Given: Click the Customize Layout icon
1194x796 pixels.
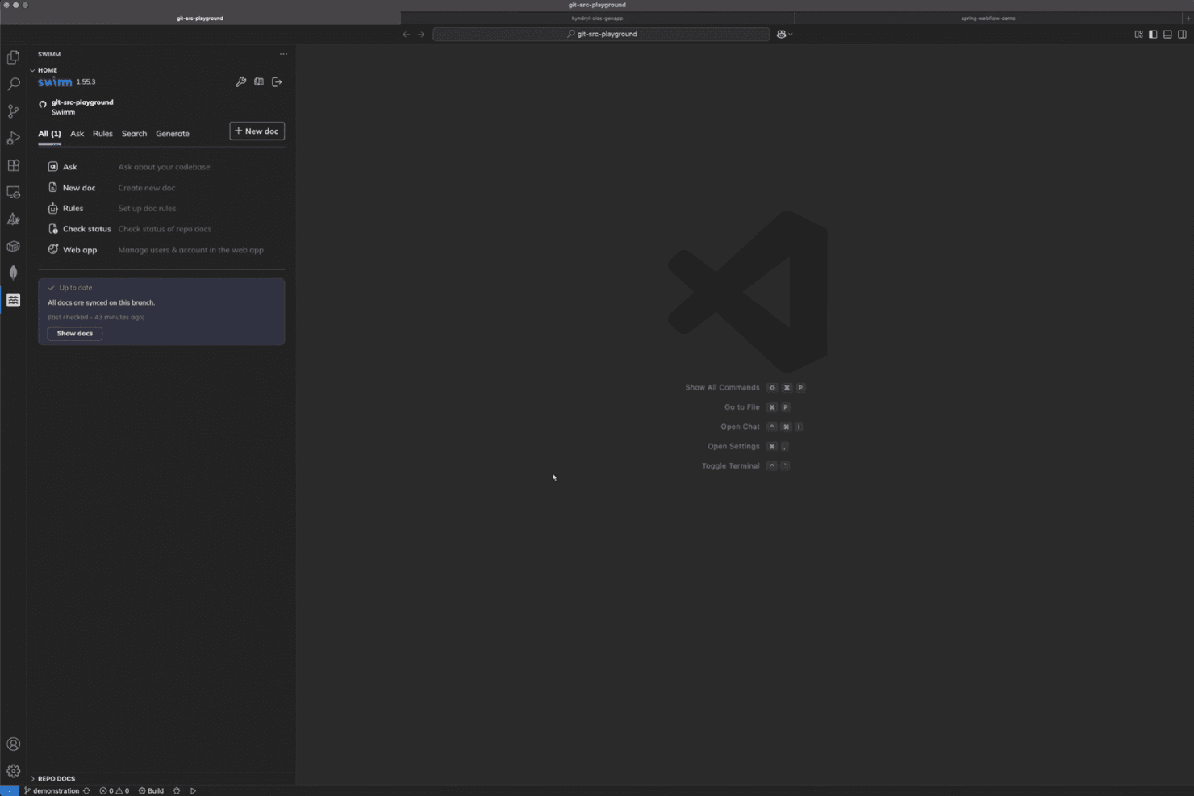Looking at the screenshot, I should (1138, 34).
